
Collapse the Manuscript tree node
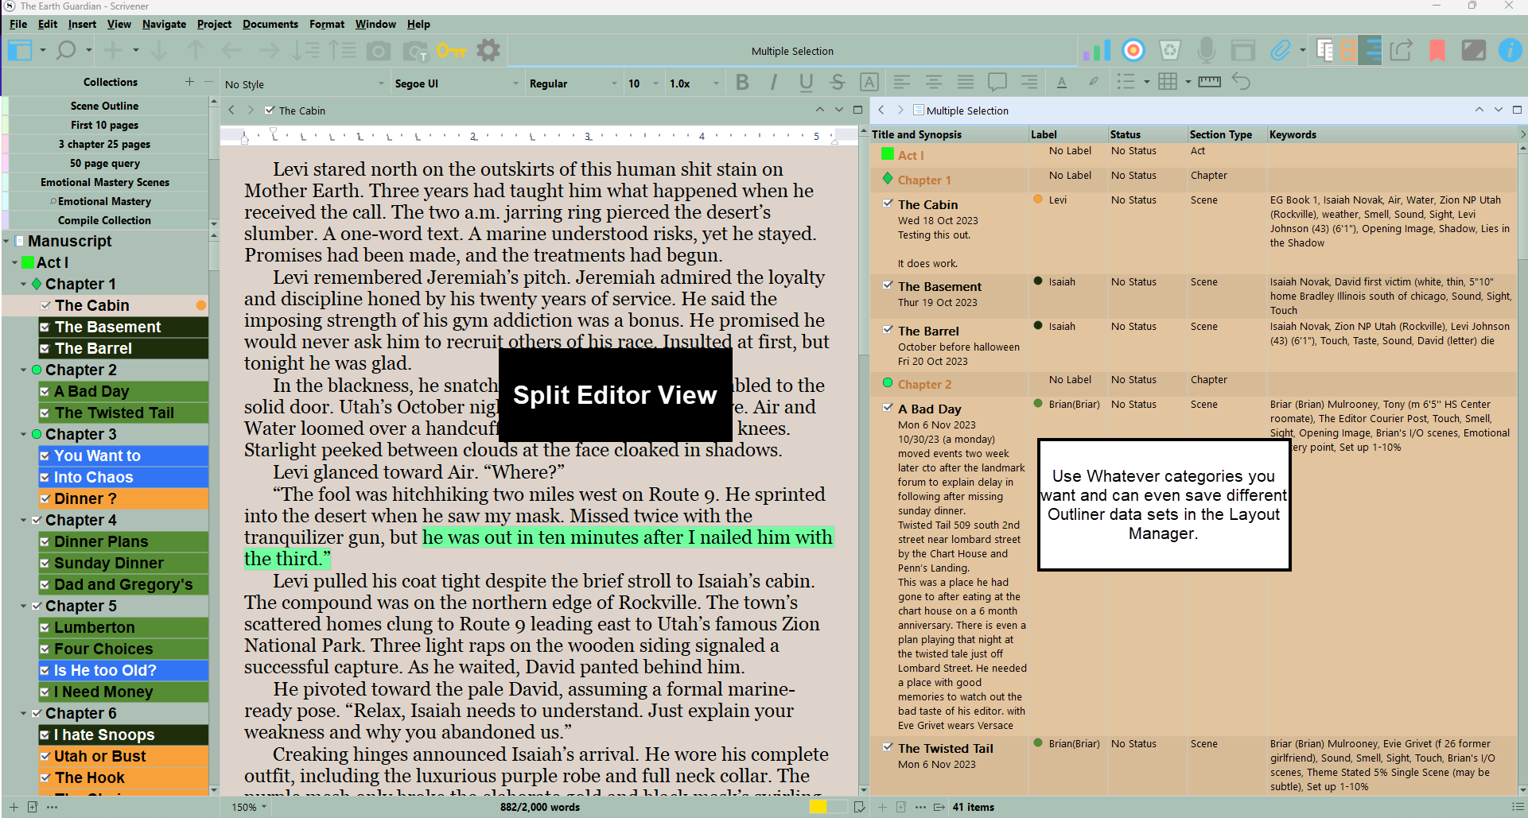coord(6,241)
